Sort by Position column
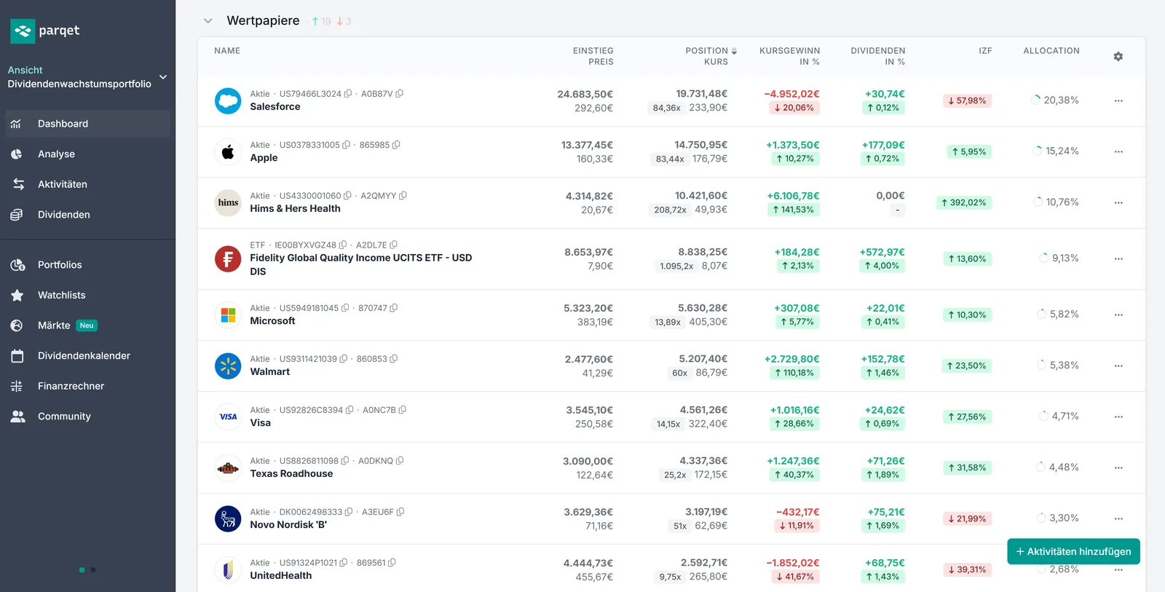Screen dimensions: 1165x592 tap(711, 51)
